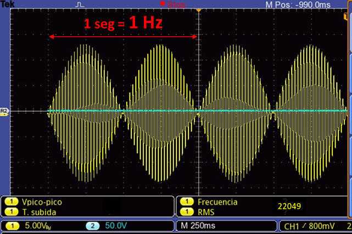The image size is (352, 234).
Task: Click the pulse trigger status icon
Action: pyautogui.click(x=80, y=5)
